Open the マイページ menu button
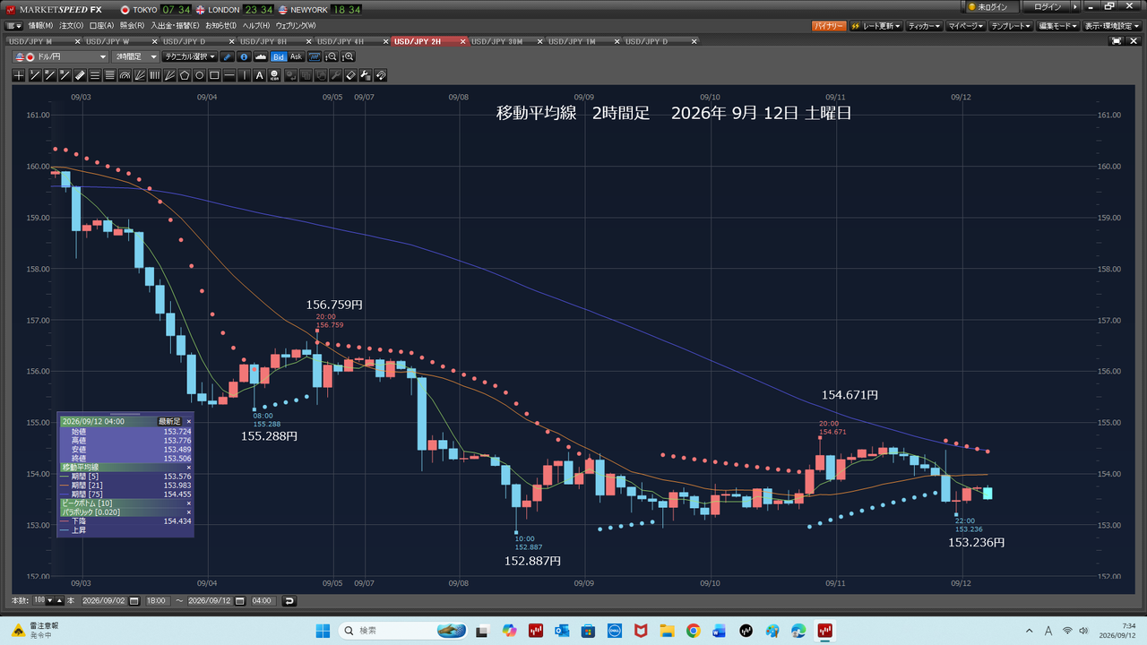The width and height of the screenshot is (1147, 645). (x=967, y=27)
